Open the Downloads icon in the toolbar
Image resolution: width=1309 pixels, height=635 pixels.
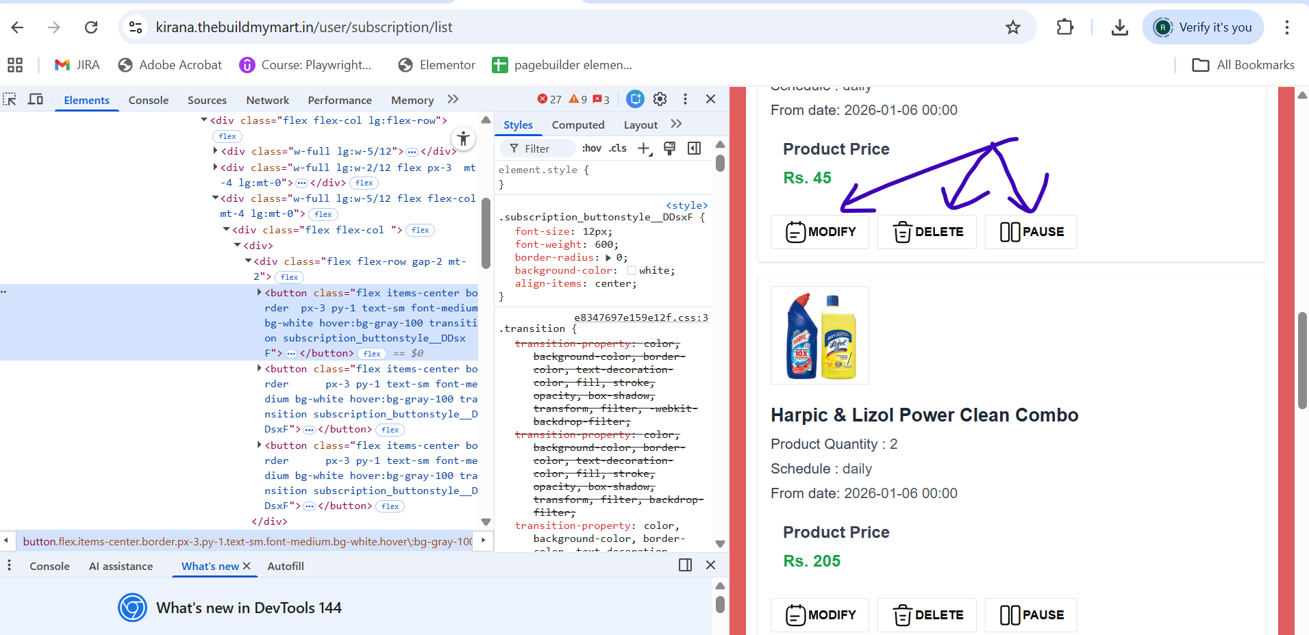click(x=1120, y=27)
